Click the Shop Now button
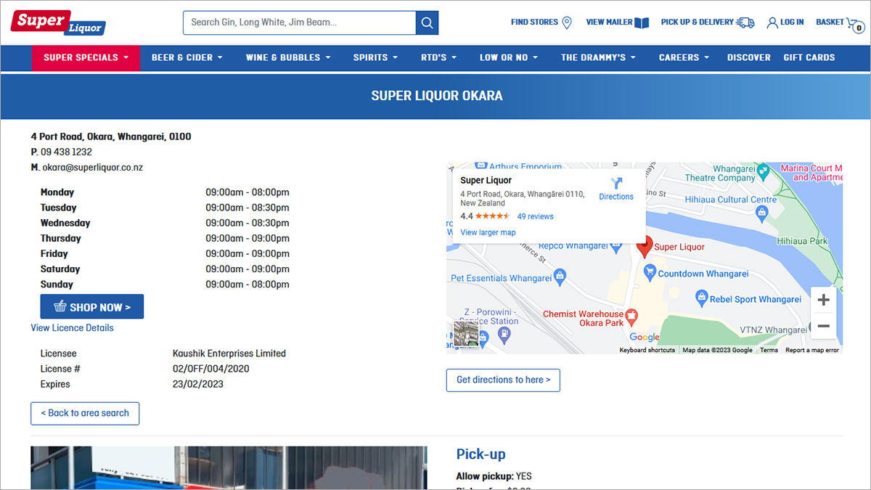Screen dimensions: 871x490 click(92, 307)
